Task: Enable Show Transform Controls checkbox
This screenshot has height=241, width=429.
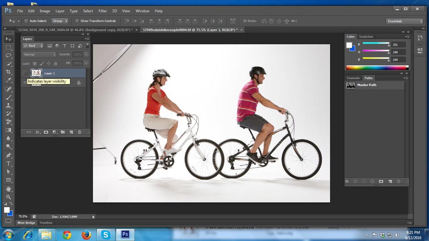Action: coord(77,21)
